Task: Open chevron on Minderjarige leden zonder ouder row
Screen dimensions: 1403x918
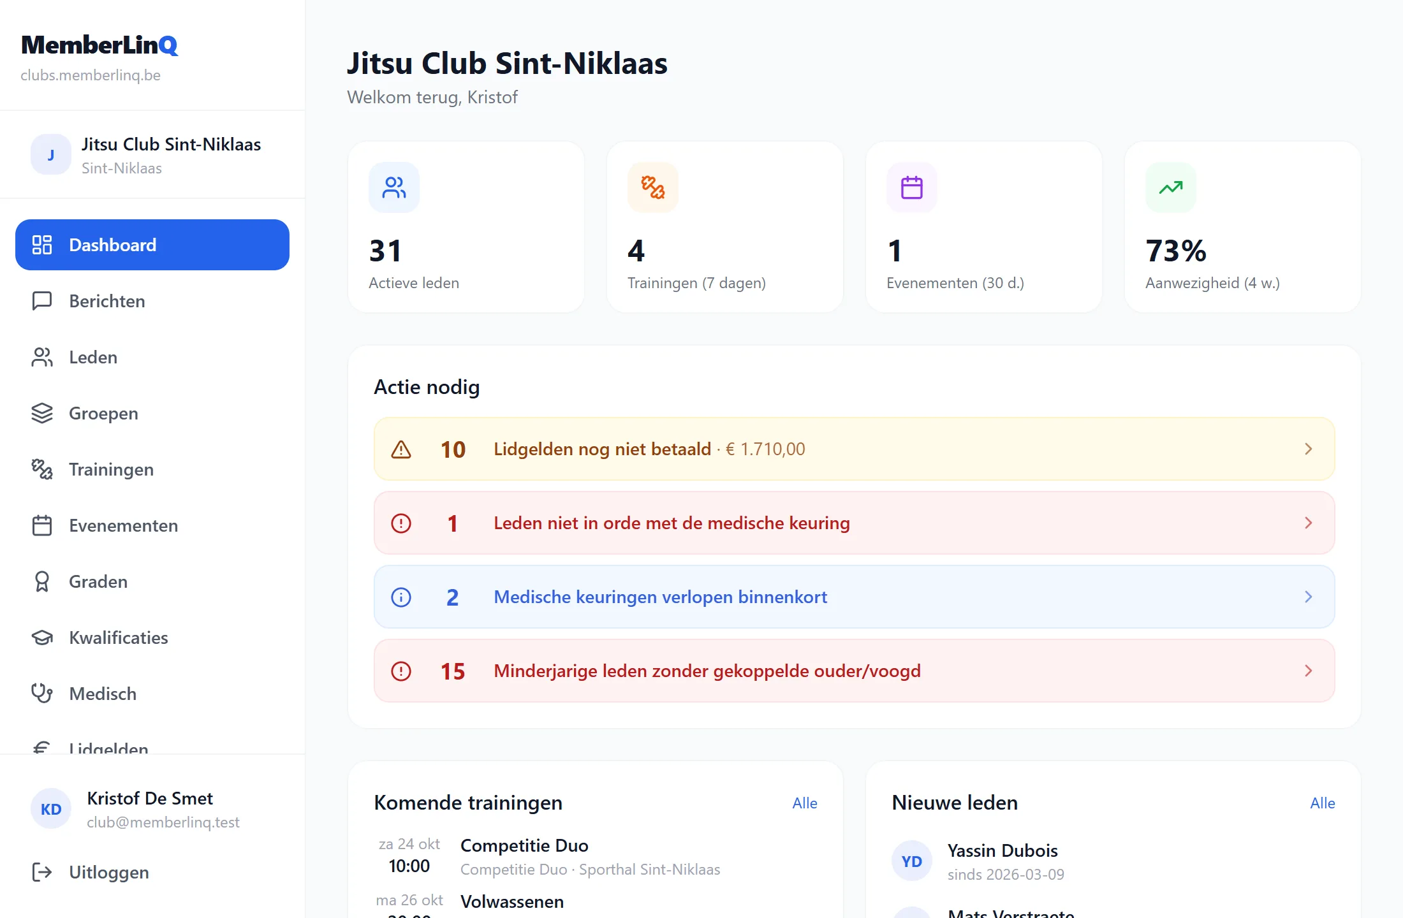Action: [1309, 671]
